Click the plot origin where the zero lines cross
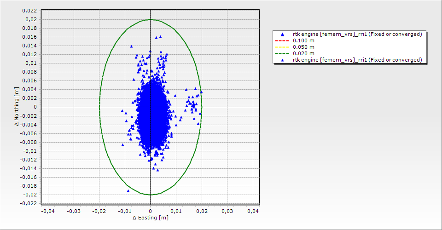This screenshot has width=442, height=230. click(x=151, y=107)
